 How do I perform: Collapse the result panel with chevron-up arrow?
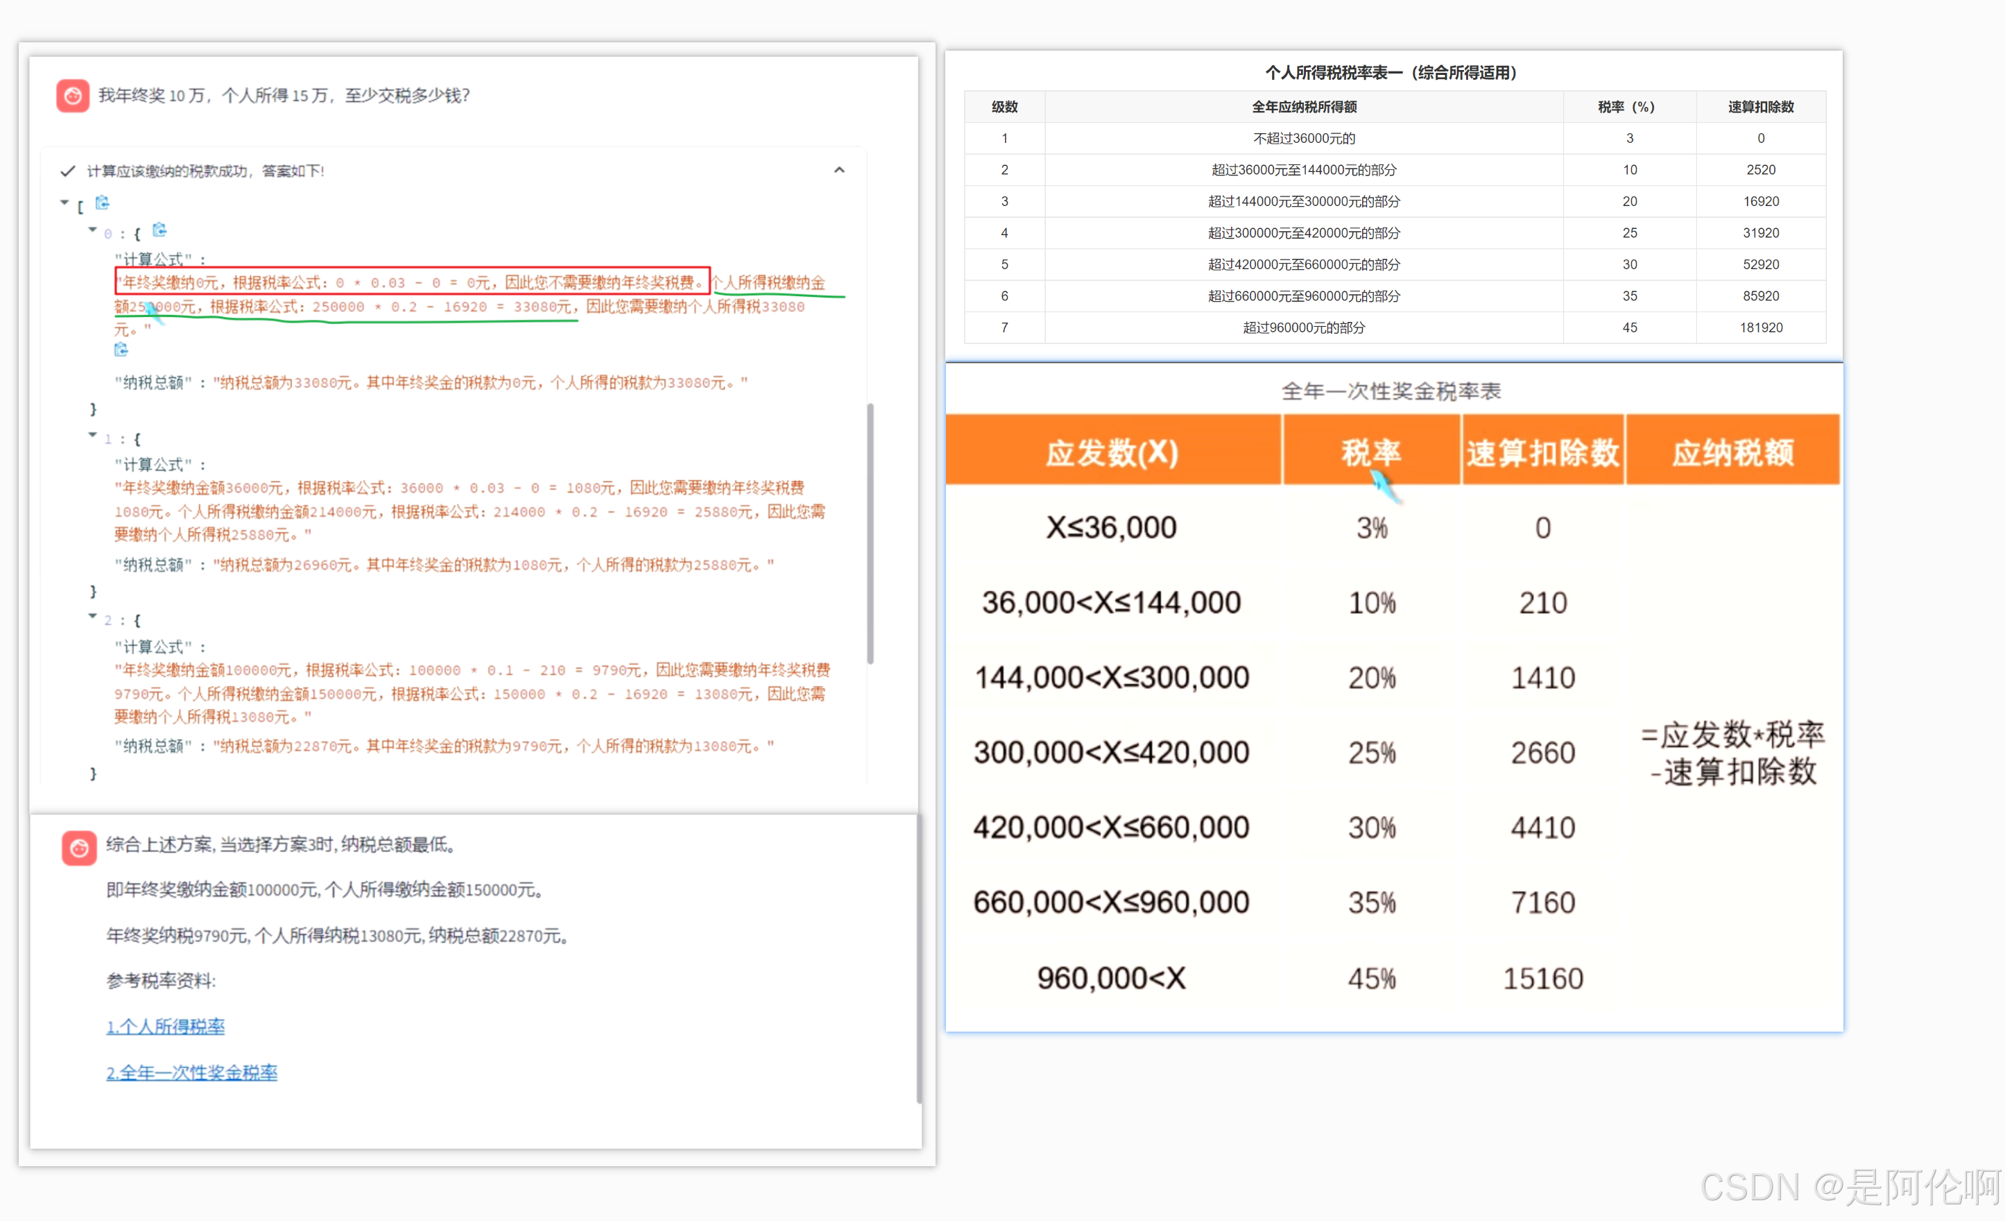pos(839,170)
